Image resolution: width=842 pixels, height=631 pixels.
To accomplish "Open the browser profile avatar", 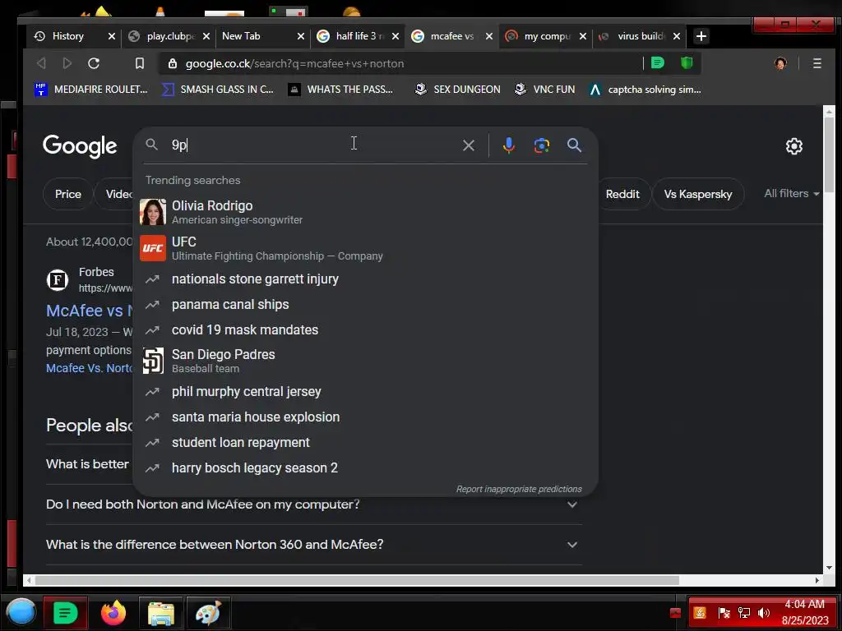I will pyautogui.click(x=780, y=63).
